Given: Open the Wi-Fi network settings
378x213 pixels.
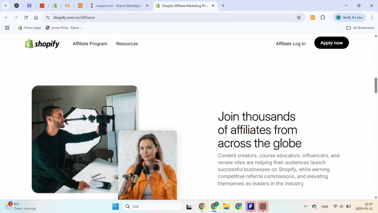Looking at the screenshot, I should click(335, 206).
